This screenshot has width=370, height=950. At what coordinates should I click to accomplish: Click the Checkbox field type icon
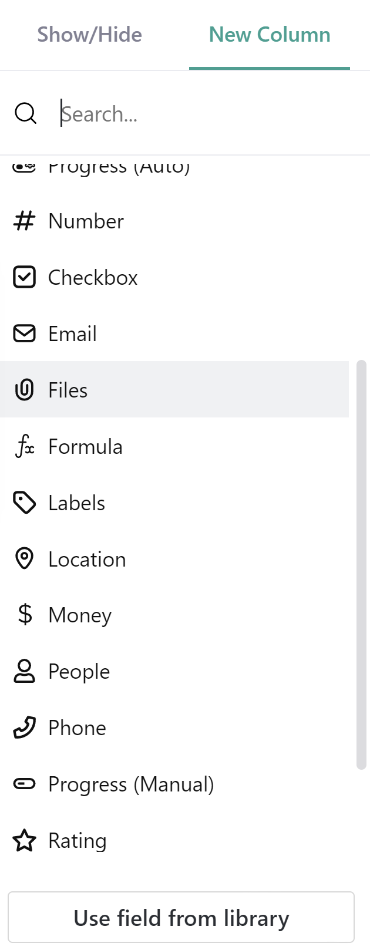25,277
